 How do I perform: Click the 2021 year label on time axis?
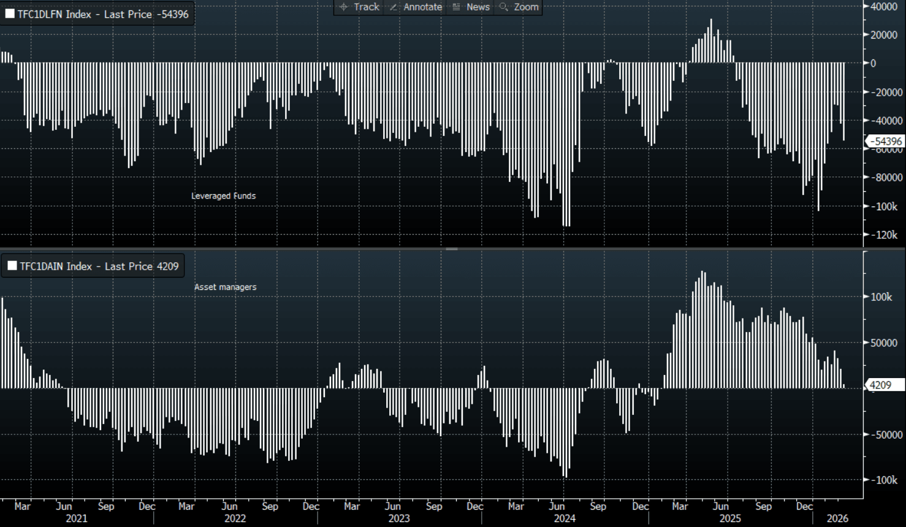click(x=76, y=518)
